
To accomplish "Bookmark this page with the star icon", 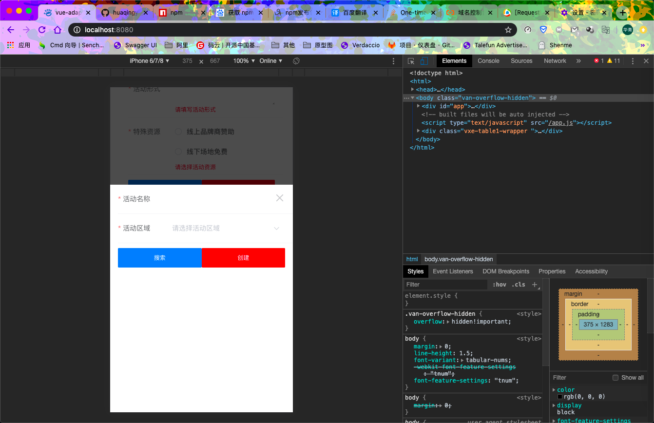I will (508, 30).
